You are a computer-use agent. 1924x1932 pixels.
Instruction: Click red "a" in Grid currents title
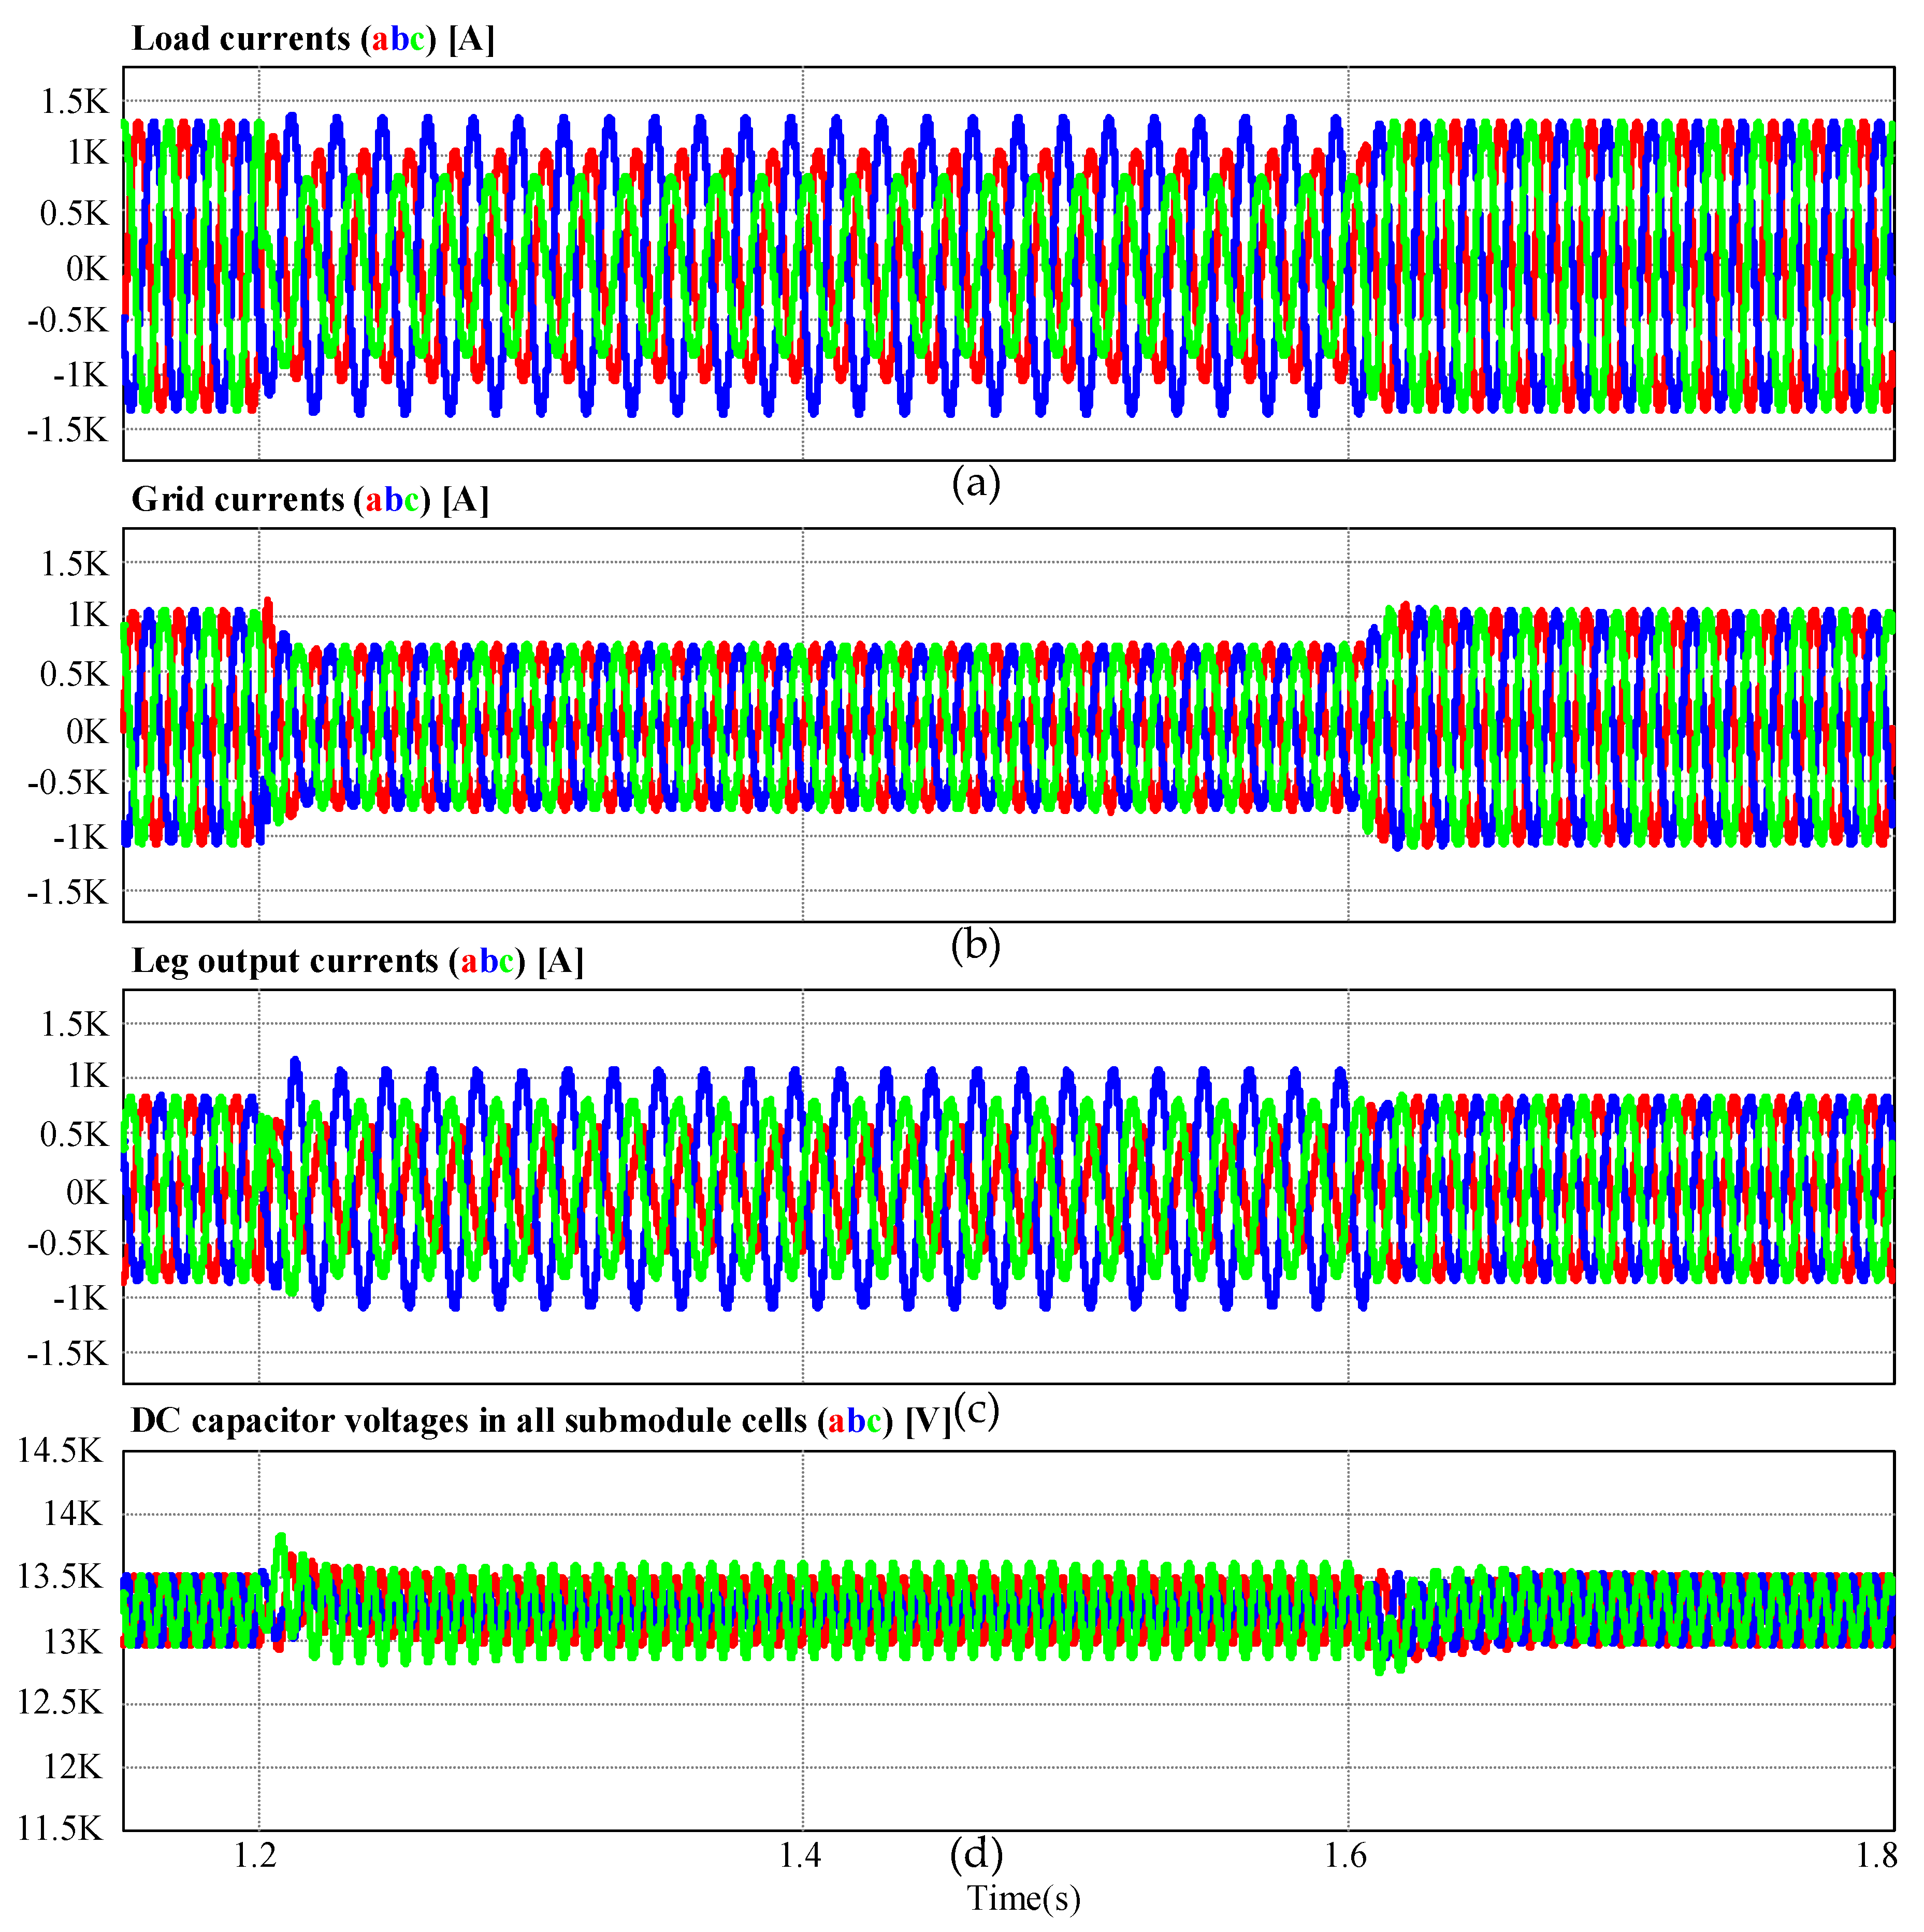tap(374, 501)
